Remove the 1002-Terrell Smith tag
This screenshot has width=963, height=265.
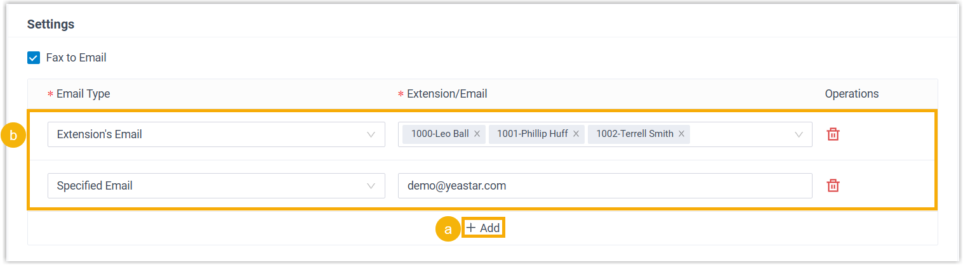(681, 134)
